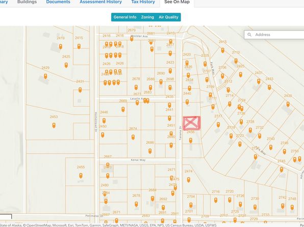
Task: Click the orange pin for parcel 2453
Action: 54,125
